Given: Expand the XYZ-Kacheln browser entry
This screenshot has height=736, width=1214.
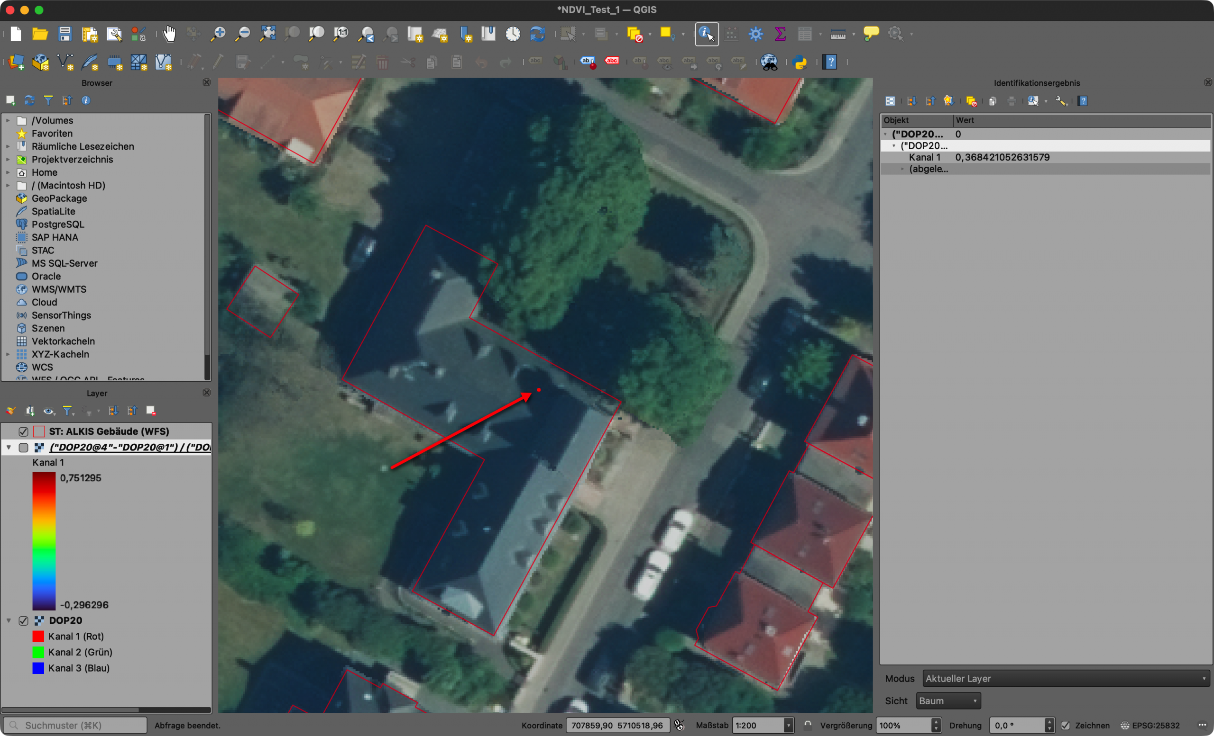Looking at the screenshot, I should 8,354.
